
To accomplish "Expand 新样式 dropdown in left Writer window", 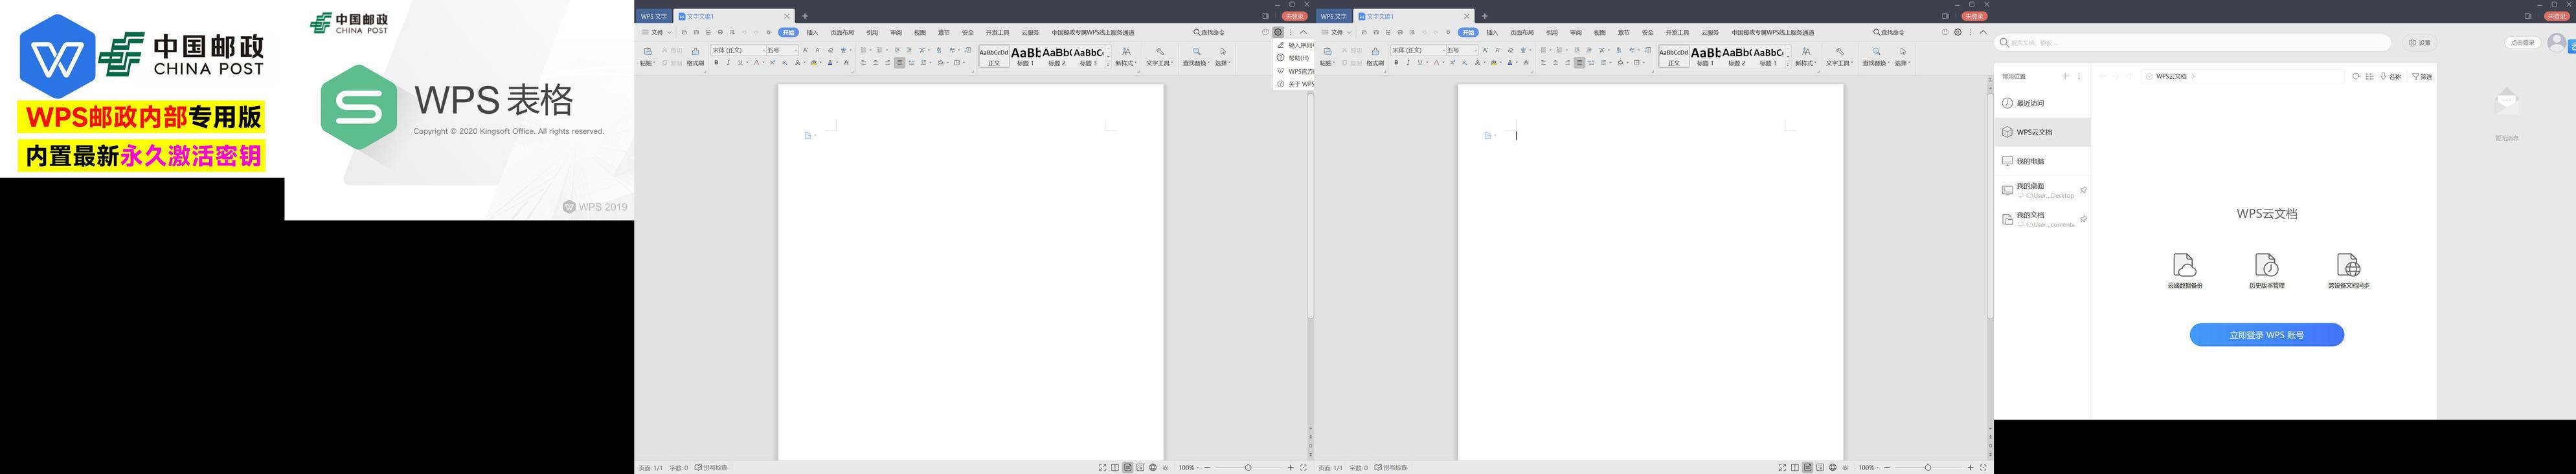I will 1126,63.
